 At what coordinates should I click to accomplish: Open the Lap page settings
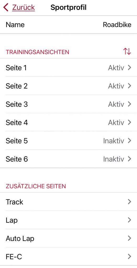click(x=68, y=220)
